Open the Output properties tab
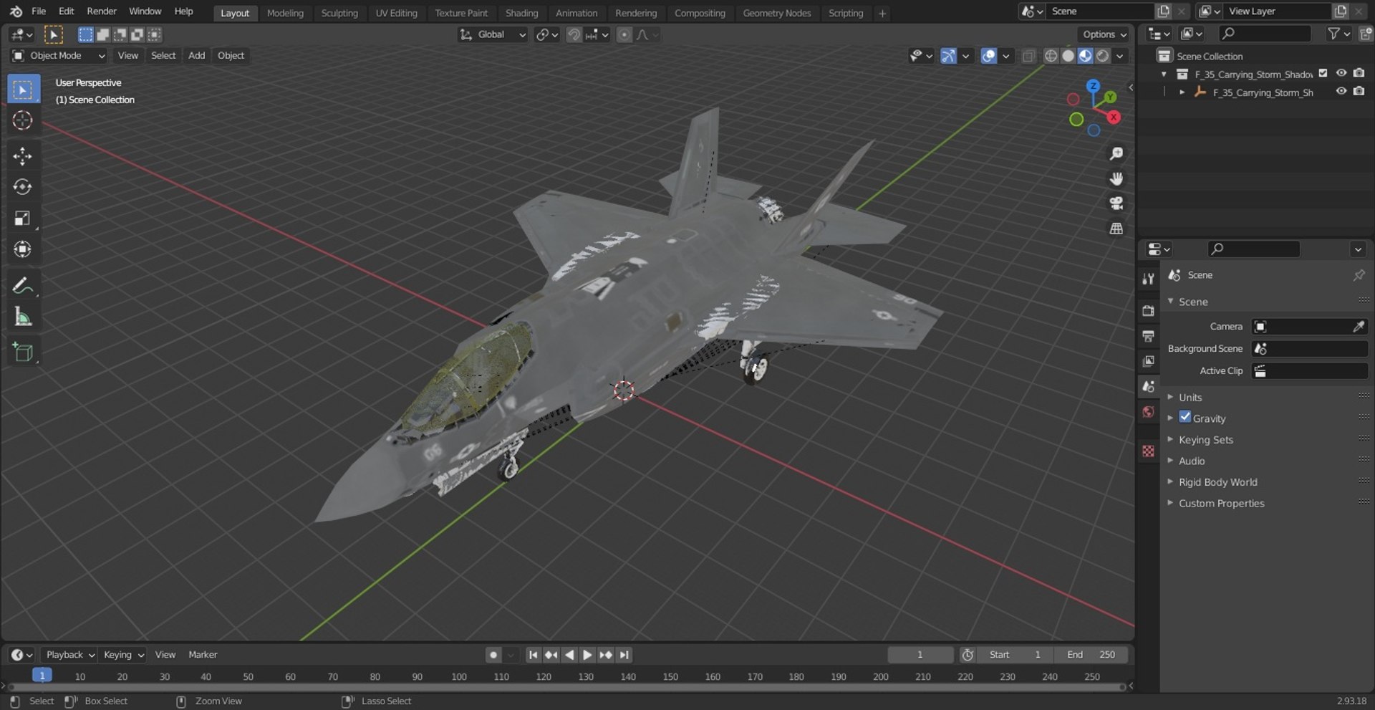The width and height of the screenshot is (1375, 710). pos(1149,335)
